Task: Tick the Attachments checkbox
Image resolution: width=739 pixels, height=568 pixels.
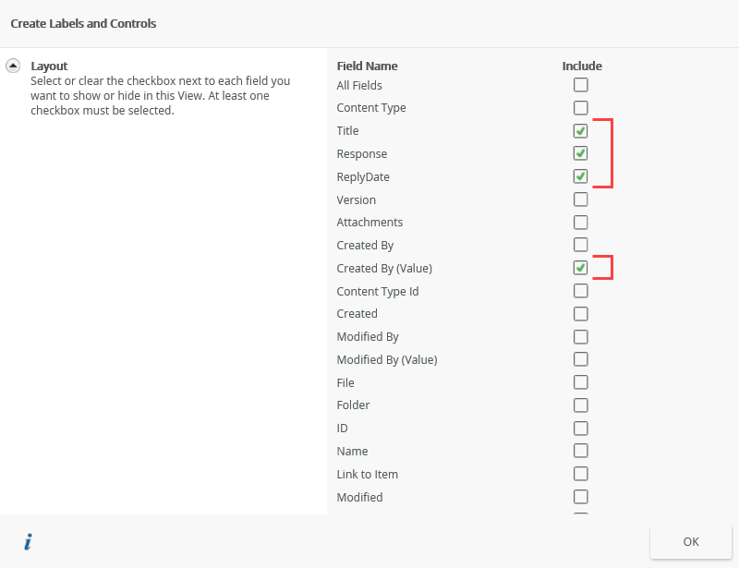Action: pos(581,223)
